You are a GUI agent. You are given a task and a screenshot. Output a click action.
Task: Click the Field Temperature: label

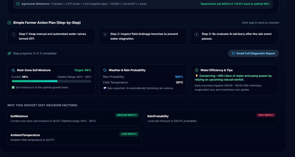pyautogui.click(x=116, y=82)
